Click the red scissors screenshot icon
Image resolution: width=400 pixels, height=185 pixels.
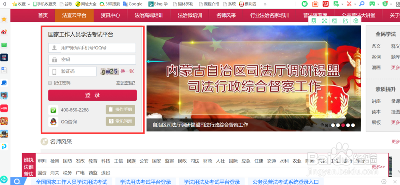click(349, 4)
